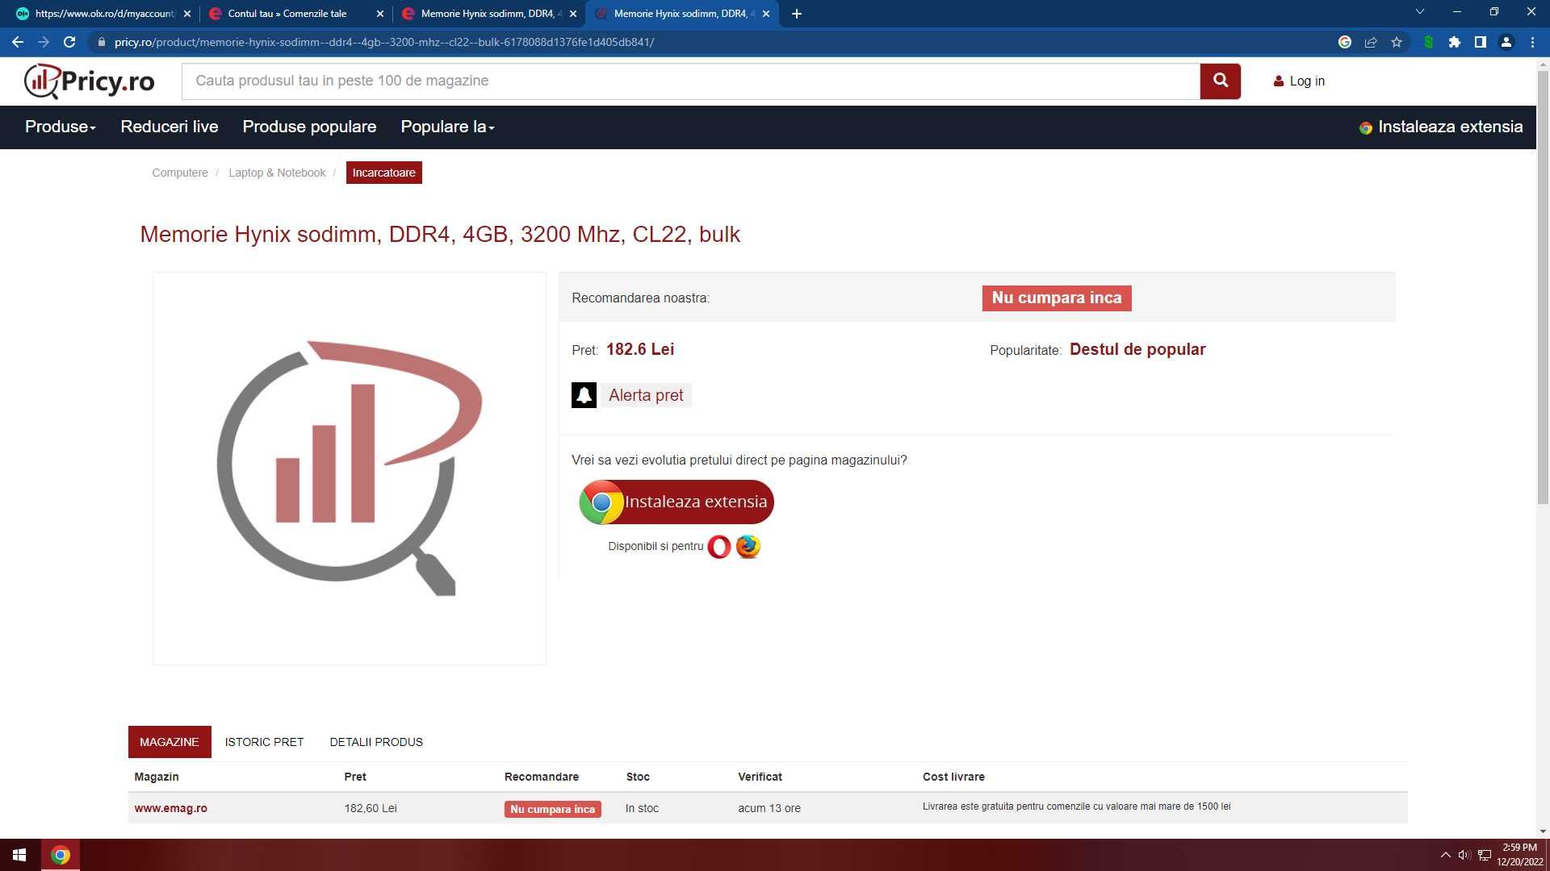
Task: Click the browser address bar URL
Action: tap(384, 42)
